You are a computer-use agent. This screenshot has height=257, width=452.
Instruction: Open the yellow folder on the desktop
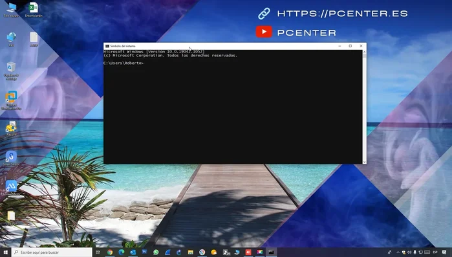[11, 218]
